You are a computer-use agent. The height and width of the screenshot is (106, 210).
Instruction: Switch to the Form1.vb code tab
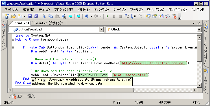[x=21, y=23]
